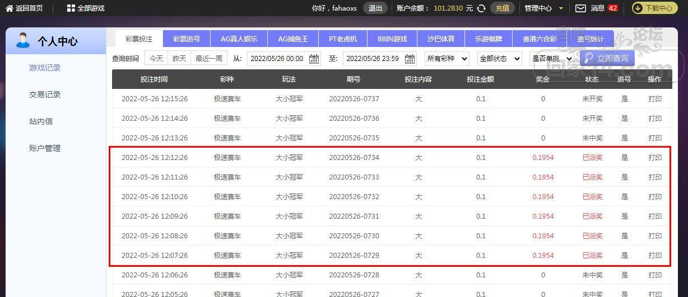The height and width of the screenshot is (297, 688).
Task: Click the 退出 logout button
Action: pos(375,8)
